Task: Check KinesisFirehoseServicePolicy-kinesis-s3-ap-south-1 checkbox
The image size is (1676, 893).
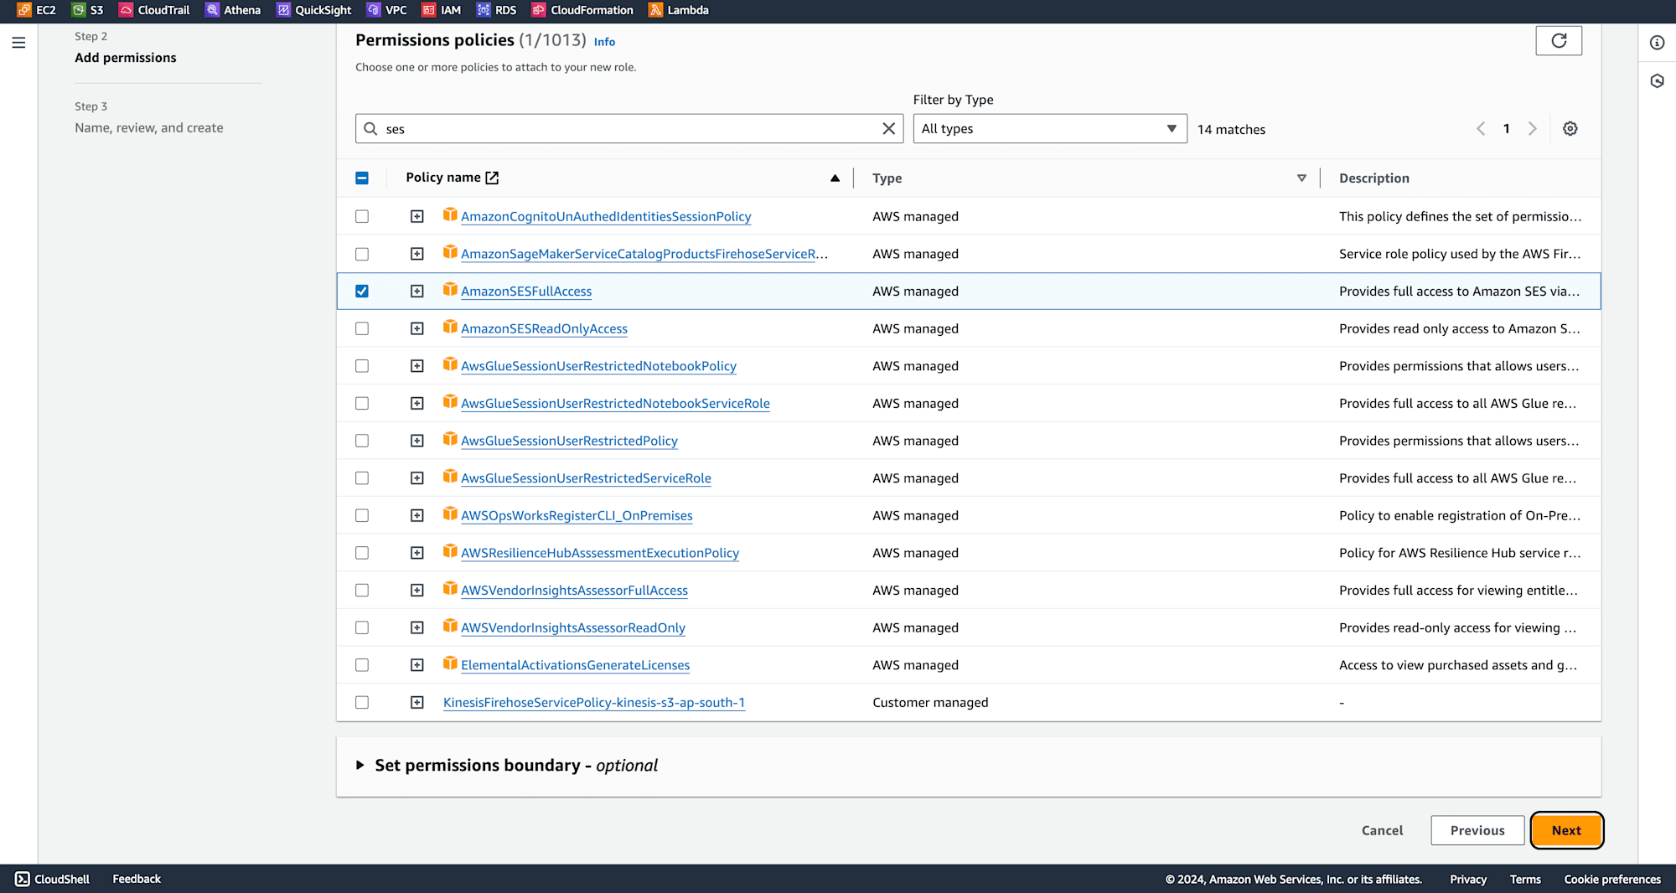Action: 362,702
